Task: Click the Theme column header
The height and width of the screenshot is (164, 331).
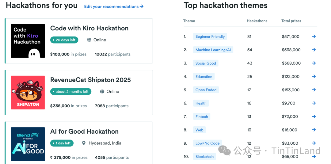Action: (x=189, y=21)
